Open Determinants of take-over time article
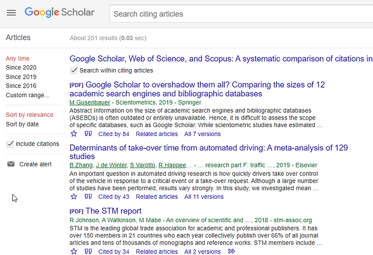 pyautogui.click(x=209, y=152)
